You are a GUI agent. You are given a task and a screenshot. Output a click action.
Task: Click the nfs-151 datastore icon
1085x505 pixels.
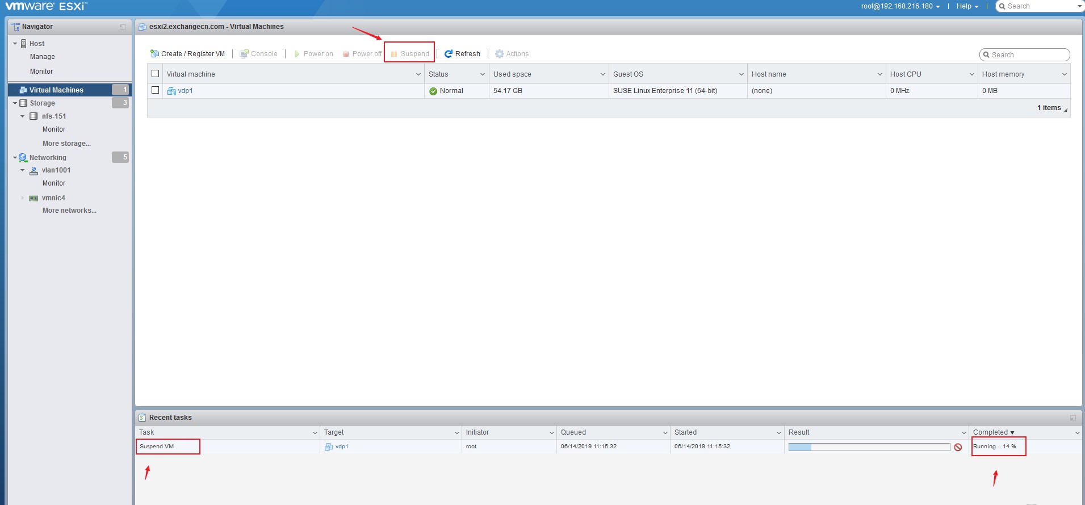(33, 116)
